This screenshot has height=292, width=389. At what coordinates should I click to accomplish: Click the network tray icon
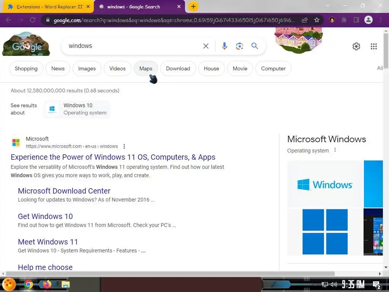pyautogui.click(x=324, y=284)
